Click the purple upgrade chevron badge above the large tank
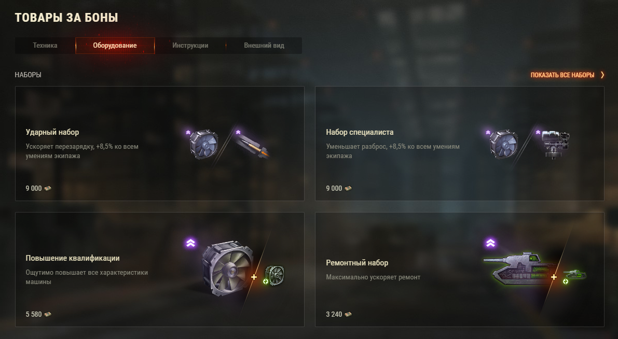Image resolution: width=618 pixels, height=339 pixels. pos(491,243)
